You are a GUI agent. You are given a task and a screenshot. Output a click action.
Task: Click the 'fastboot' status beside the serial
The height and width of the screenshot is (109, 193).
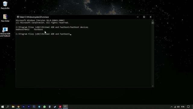pyautogui.click(x=38, y=29)
